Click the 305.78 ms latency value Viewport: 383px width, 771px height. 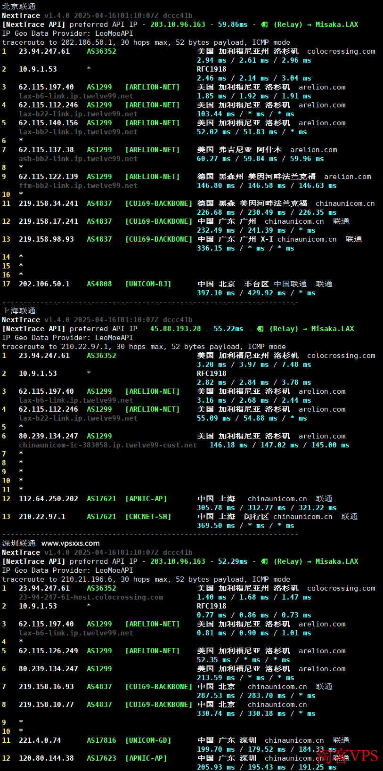216,508
